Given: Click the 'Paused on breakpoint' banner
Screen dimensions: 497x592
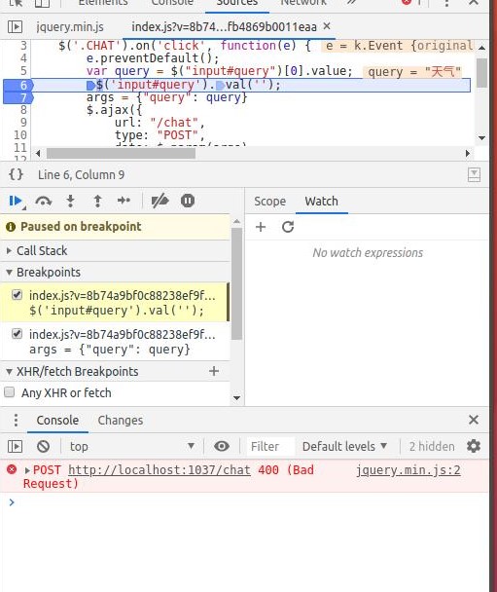Looking at the screenshot, I should [x=115, y=227].
